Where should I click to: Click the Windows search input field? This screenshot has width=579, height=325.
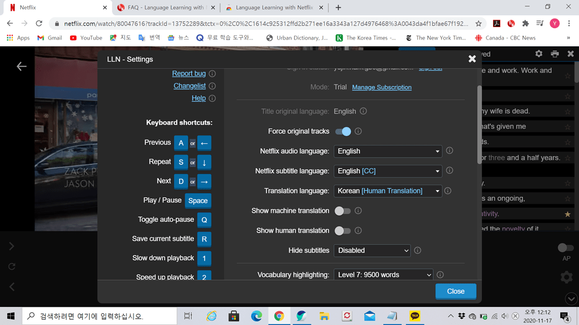click(96, 316)
